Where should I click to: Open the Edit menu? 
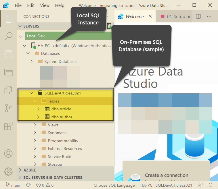(x=31, y=5)
